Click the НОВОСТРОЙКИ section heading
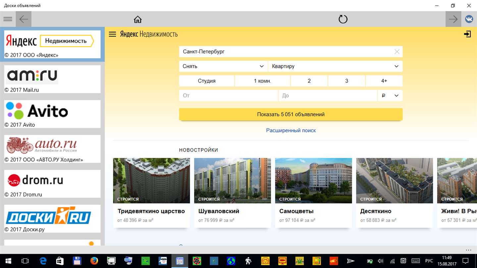This screenshot has width=477, height=268. [198, 150]
